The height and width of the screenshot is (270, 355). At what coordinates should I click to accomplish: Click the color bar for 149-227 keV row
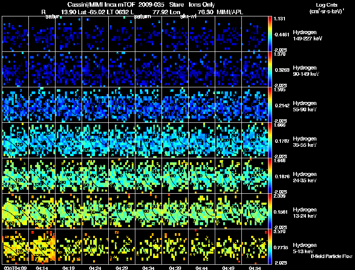[x=270, y=34]
